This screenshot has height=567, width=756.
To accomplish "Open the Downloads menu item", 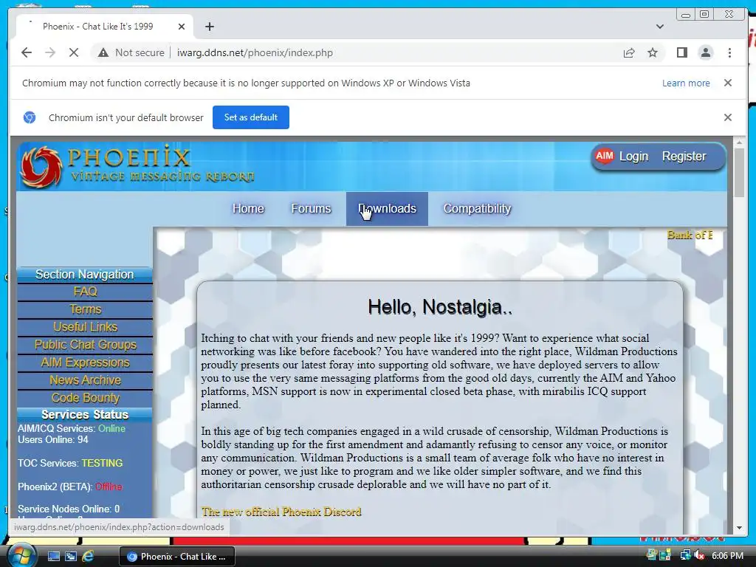I will tap(387, 209).
